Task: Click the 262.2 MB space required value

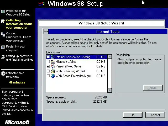Action: coord(101,97)
